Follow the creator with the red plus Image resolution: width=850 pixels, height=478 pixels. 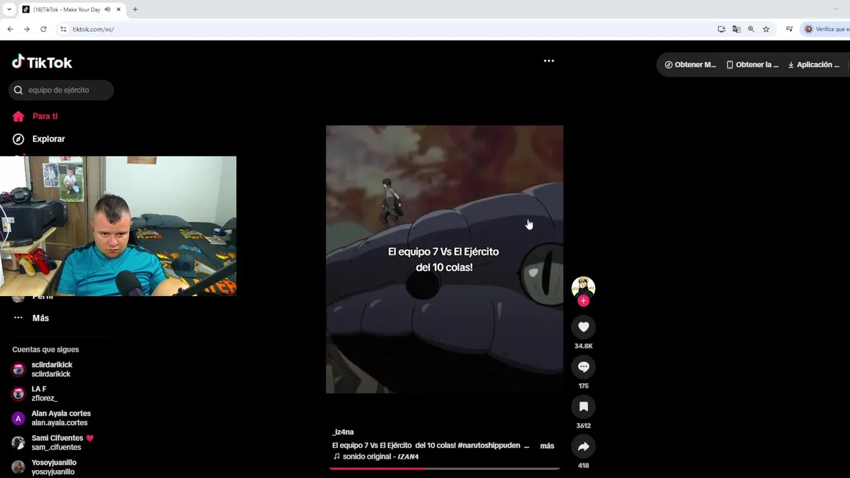(583, 301)
